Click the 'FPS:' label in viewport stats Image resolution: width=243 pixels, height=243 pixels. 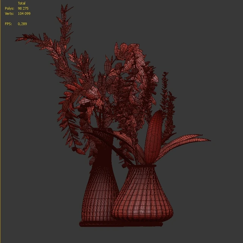point(8,24)
